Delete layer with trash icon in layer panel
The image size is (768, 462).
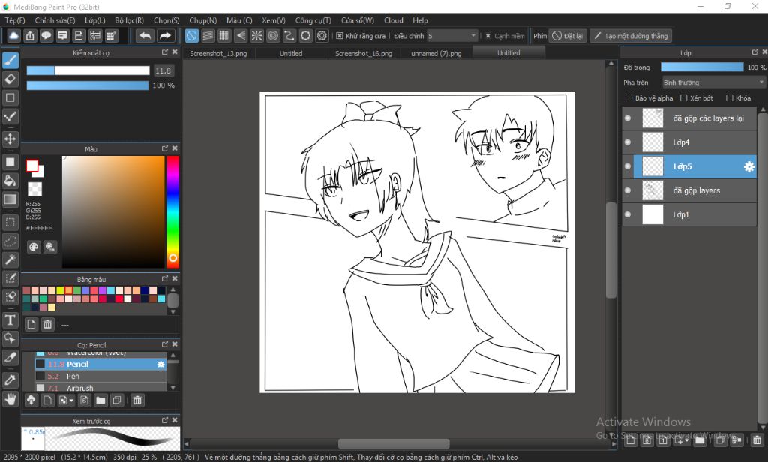(757, 440)
